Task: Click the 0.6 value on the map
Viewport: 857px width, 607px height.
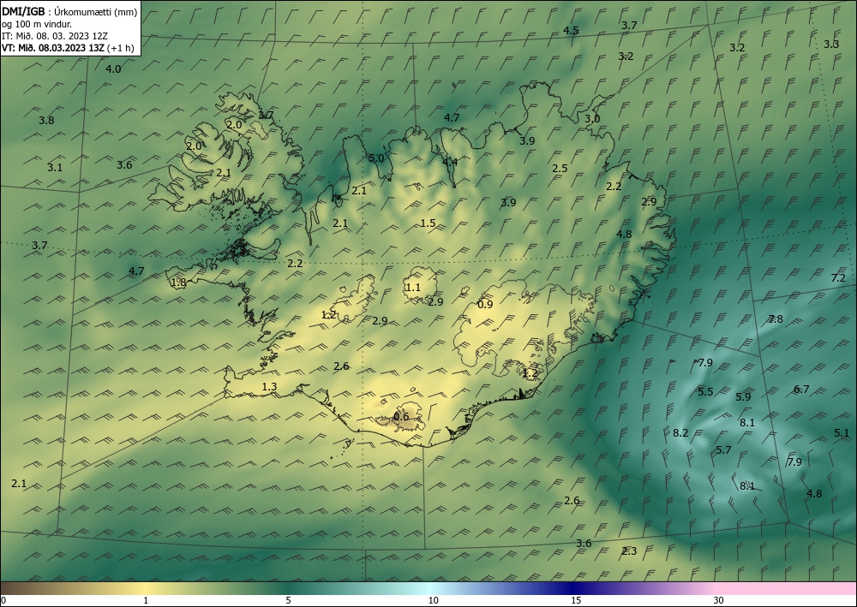Action: (x=401, y=416)
